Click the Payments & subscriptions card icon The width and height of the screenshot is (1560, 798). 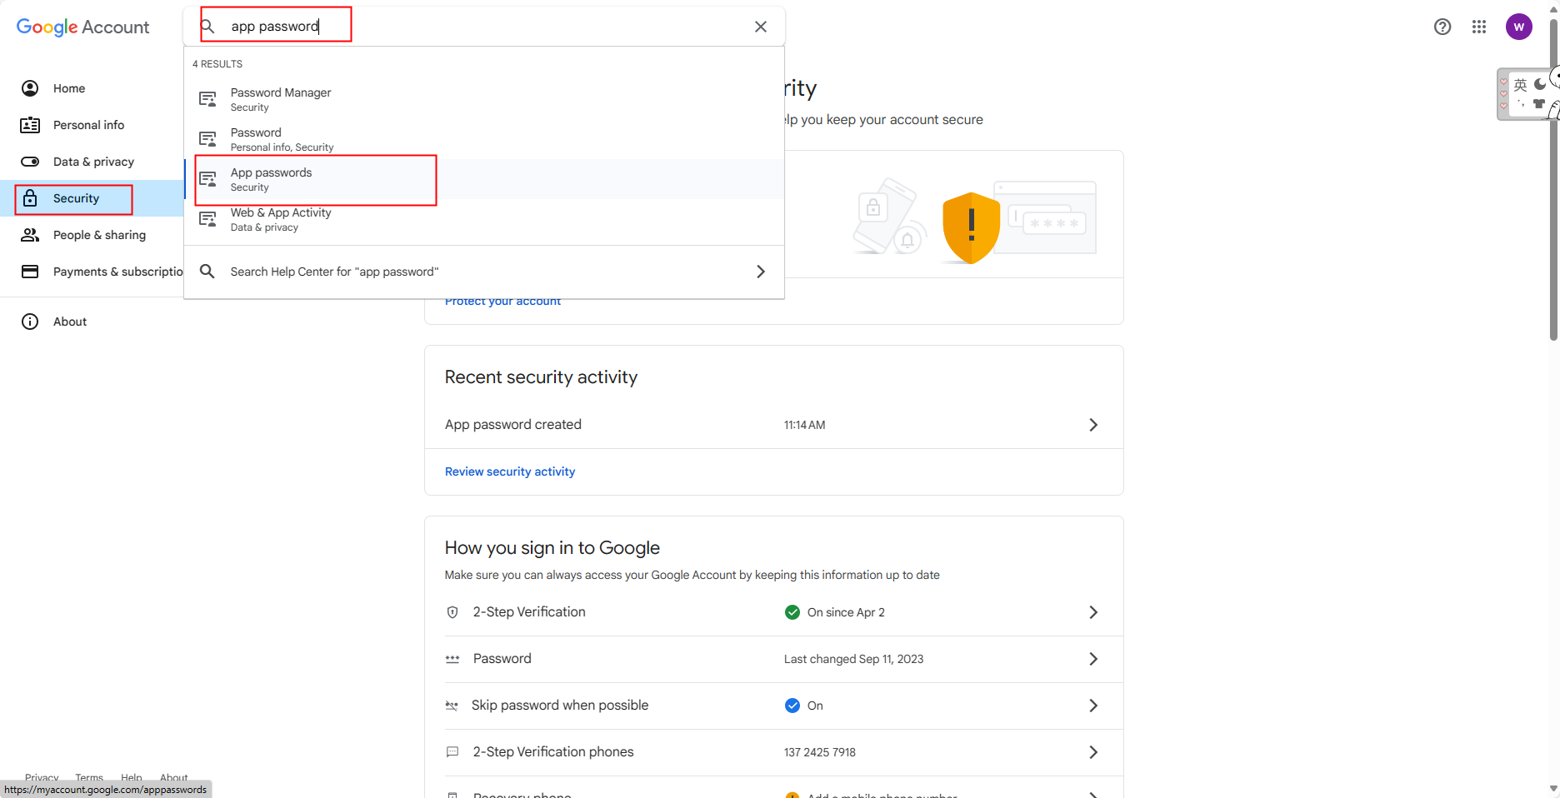click(30, 272)
